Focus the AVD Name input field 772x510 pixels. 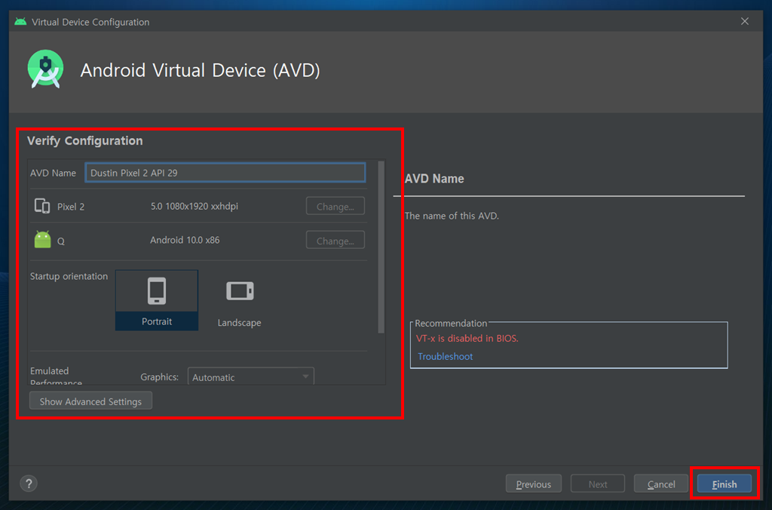[x=225, y=173]
